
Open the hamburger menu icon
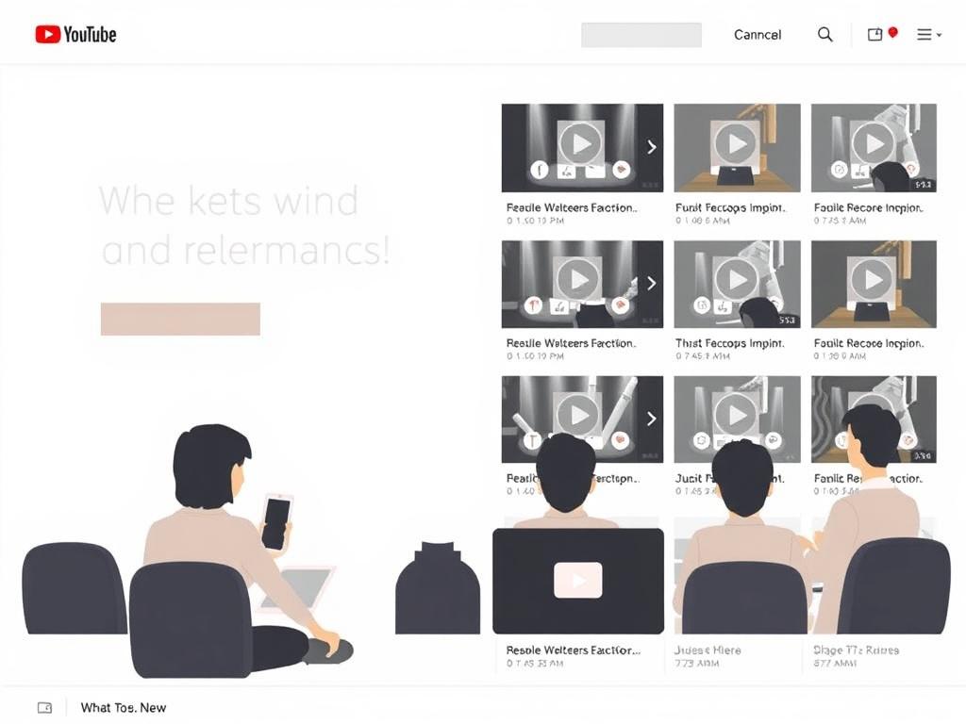click(x=924, y=35)
